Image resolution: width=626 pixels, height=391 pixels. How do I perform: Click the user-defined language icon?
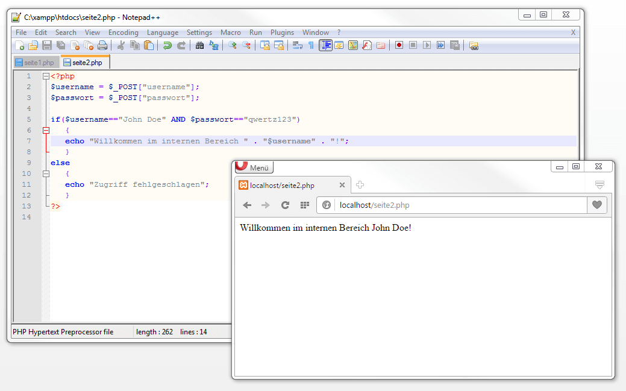[339, 46]
